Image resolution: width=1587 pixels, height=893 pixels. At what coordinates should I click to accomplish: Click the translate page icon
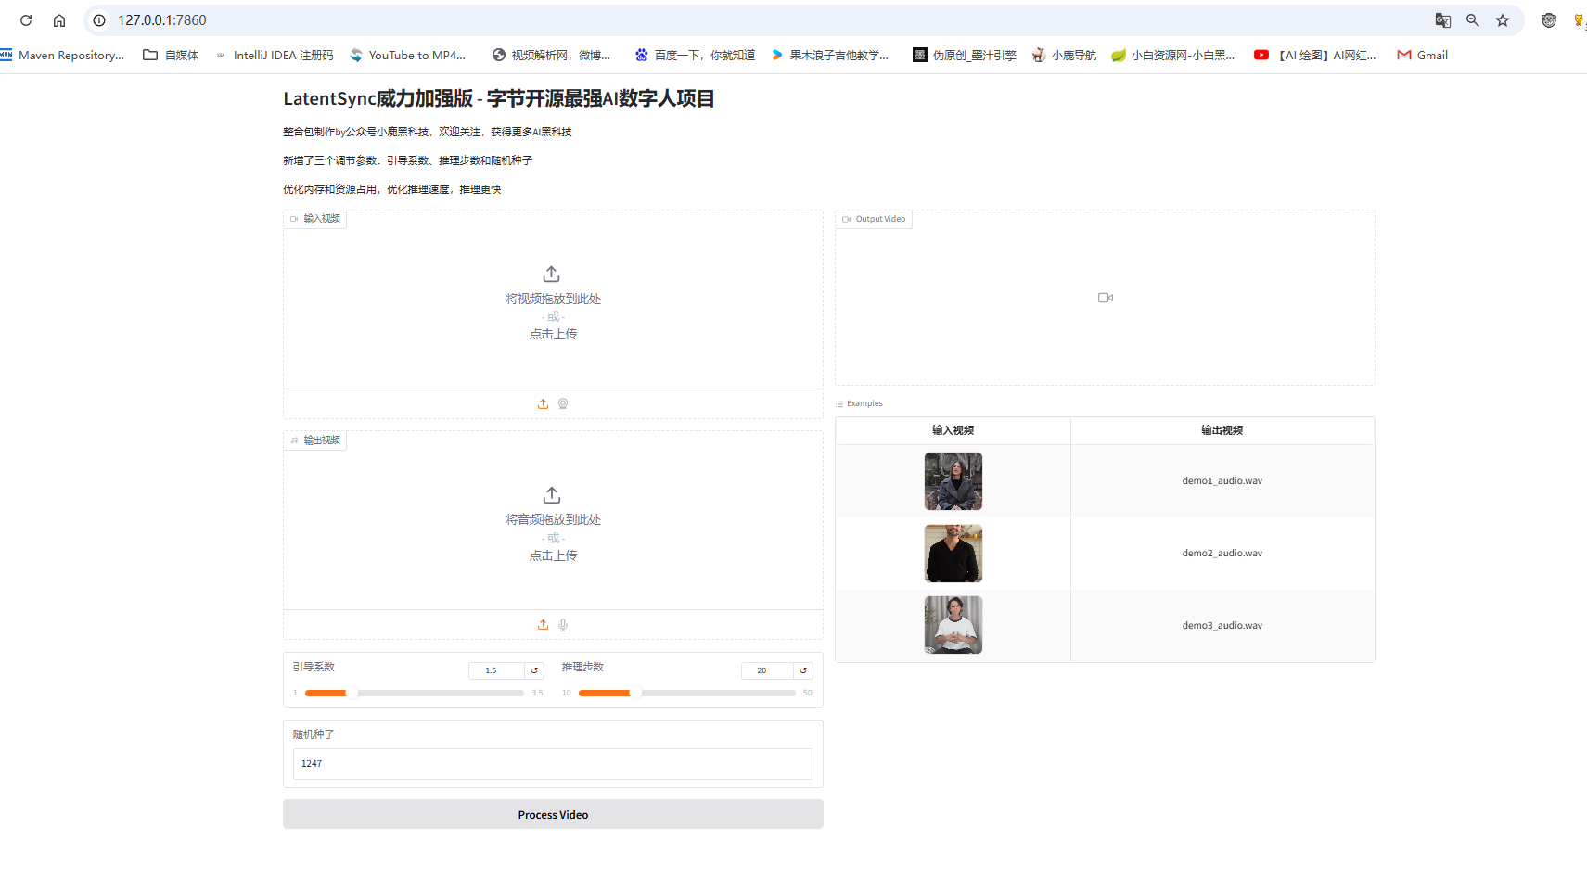(1443, 20)
